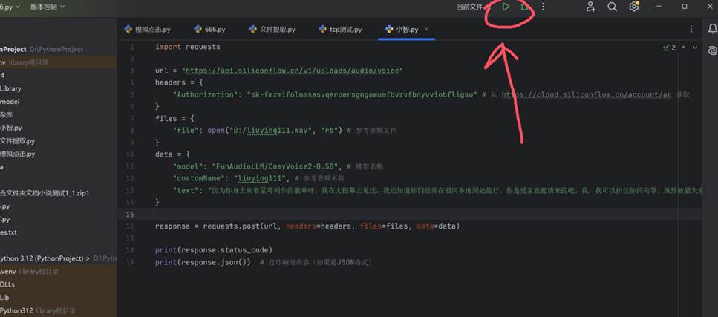The height and width of the screenshot is (317, 718).
Task: Jump to previous highlighted problem arrow
Action: pos(684,48)
